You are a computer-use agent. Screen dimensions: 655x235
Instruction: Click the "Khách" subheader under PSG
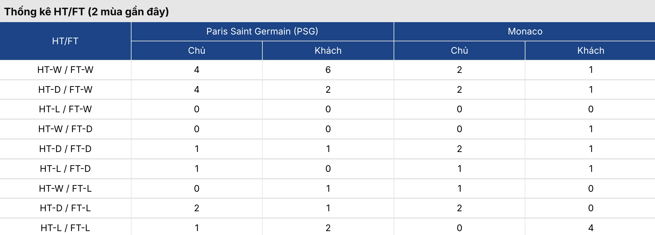(328, 50)
